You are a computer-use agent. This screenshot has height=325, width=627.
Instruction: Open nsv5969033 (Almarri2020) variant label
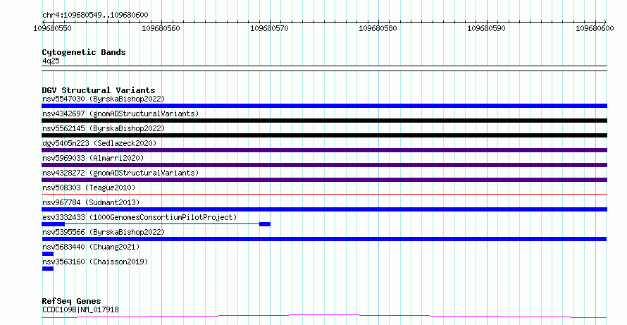pyautogui.click(x=93, y=158)
